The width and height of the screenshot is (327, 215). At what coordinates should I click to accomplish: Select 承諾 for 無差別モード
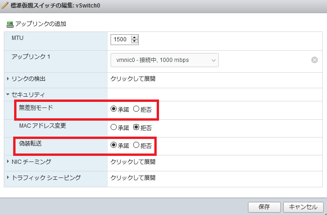coord(113,109)
